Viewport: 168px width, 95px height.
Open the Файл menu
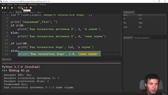click(3, 4)
